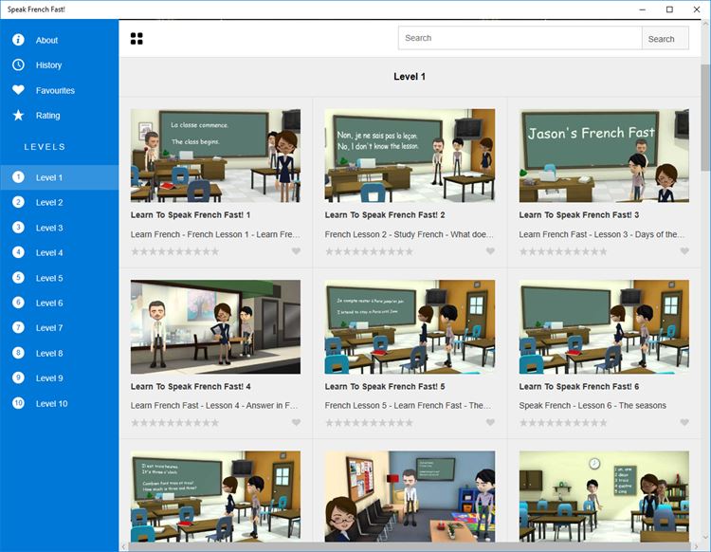The image size is (711, 552).
Task: Switch to Level 10 label
Action: 52,404
